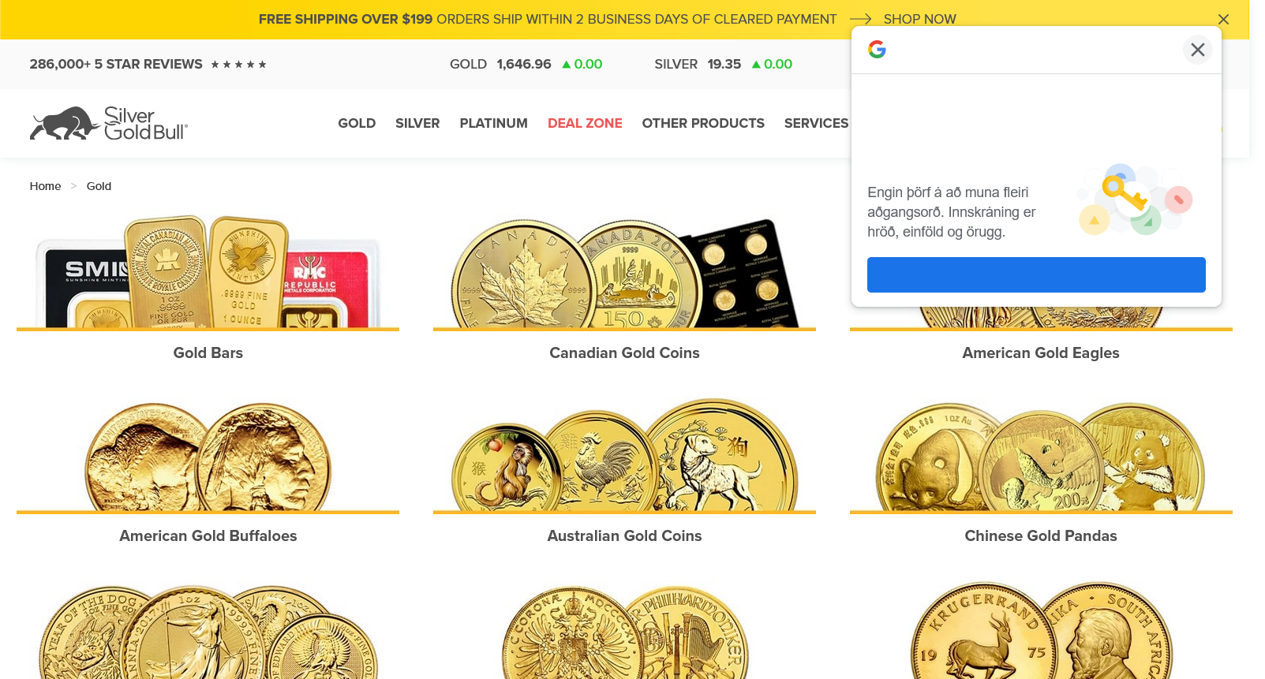Click the Google logo in the popup
The image size is (1265, 679).
tap(877, 50)
